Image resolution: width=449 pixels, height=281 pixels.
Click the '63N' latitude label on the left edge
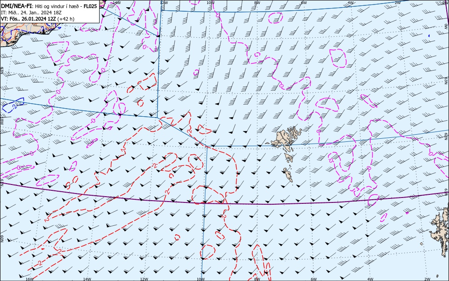click(2, 70)
